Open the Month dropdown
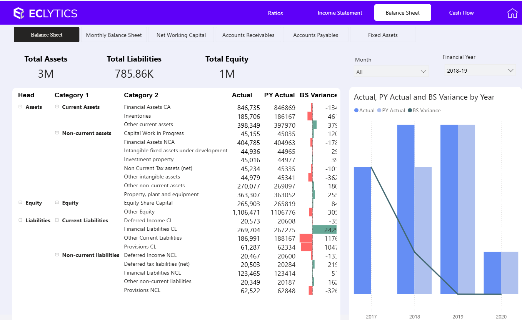 point(391,72)
